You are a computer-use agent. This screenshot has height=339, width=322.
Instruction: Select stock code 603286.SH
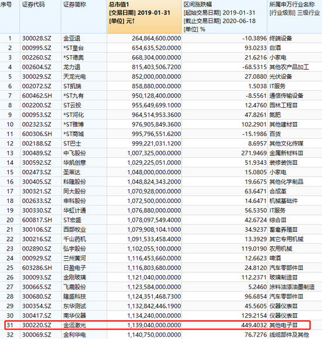point(37,268)
